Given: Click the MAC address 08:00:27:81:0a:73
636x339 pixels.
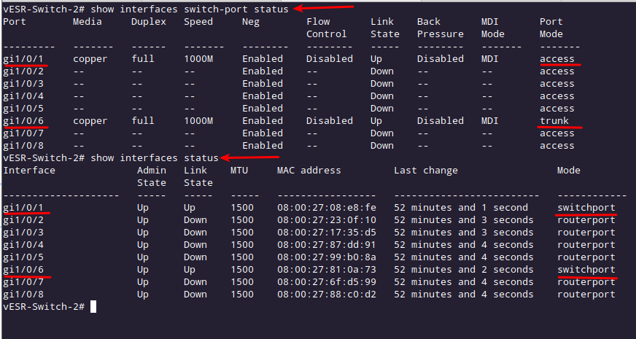Looking at the screenshot, I should pos(327,270).
